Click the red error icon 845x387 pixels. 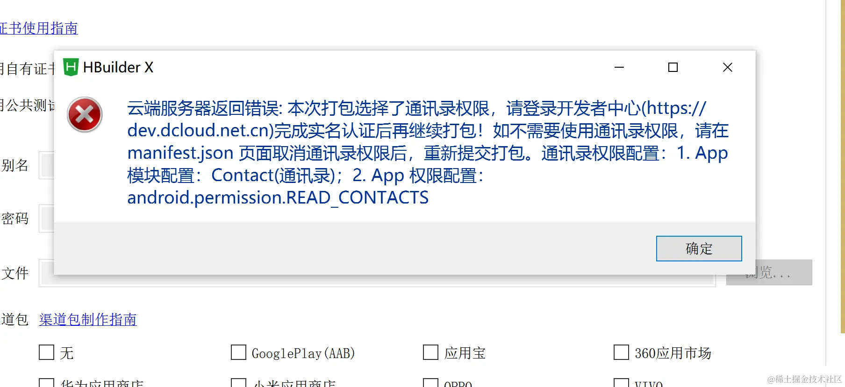[x=85, y=115]
